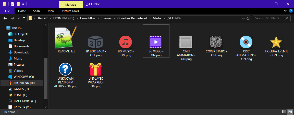Open the File menu
294x115 pixels.
click(x=7, y=11)
